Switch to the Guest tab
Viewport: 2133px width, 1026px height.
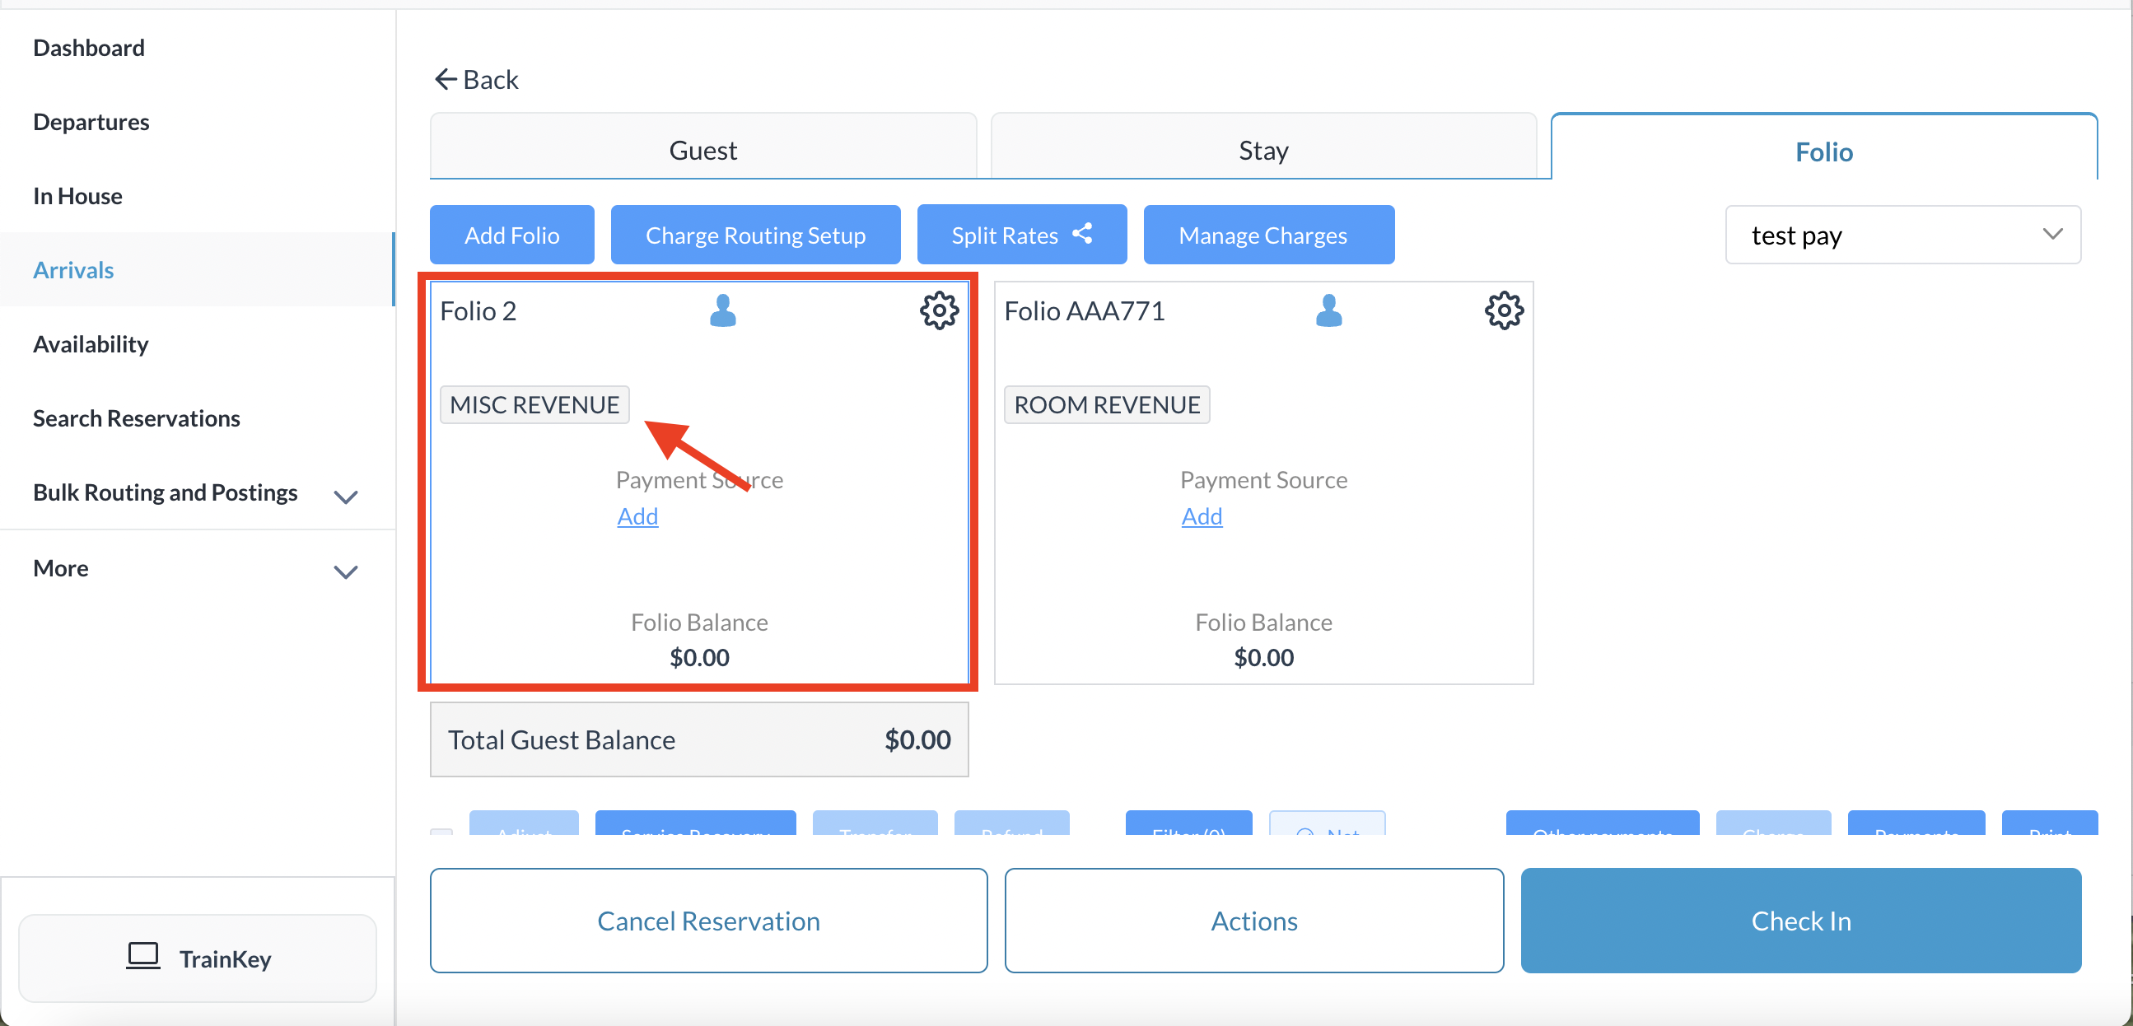coord(702,151)
